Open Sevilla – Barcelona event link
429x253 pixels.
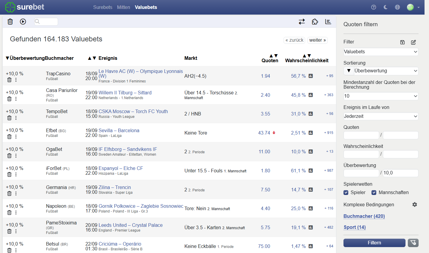[x=119, y=130]
